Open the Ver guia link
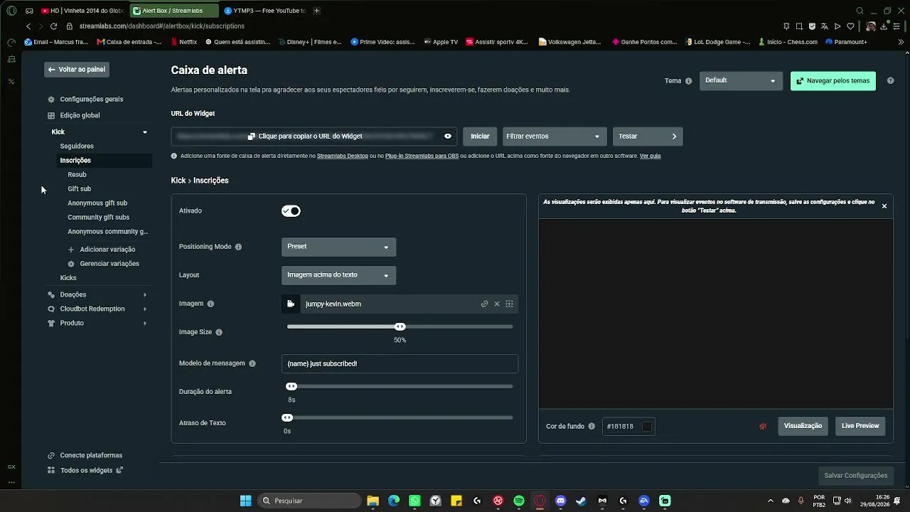910x512 pixels. click(651, 156)
